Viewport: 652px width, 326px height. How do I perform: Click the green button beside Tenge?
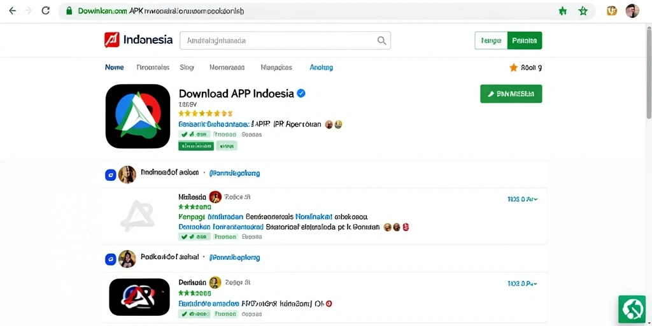pos(525,41)
